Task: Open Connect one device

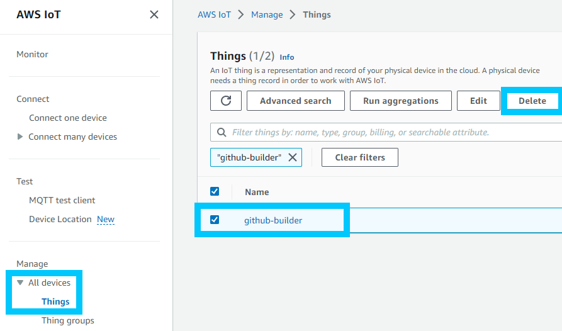Action: pyautogui.click(x=68, y=118)
